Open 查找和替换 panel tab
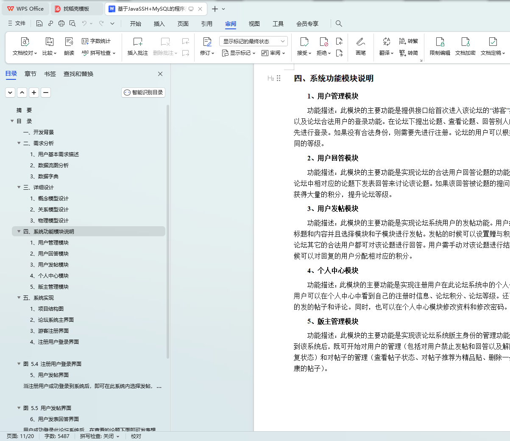This screenshot has height=441, width=510. click(x=78, y=74)
